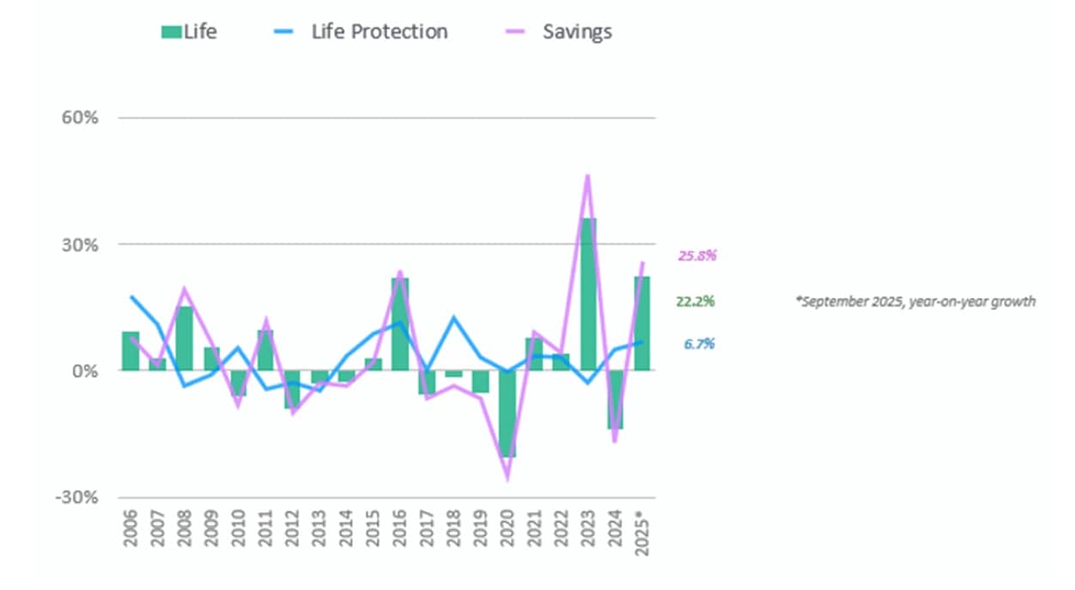This screenshot has height=590, width=1075.
Task: Click the 0% y-axis label
Action: coord(84,371)
